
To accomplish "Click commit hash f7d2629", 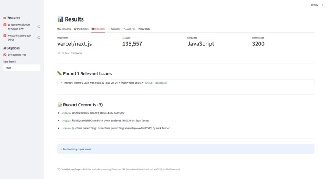I will click(66, 121).
